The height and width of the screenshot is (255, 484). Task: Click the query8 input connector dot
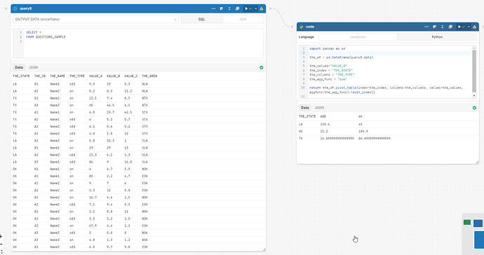click(6, 8)
